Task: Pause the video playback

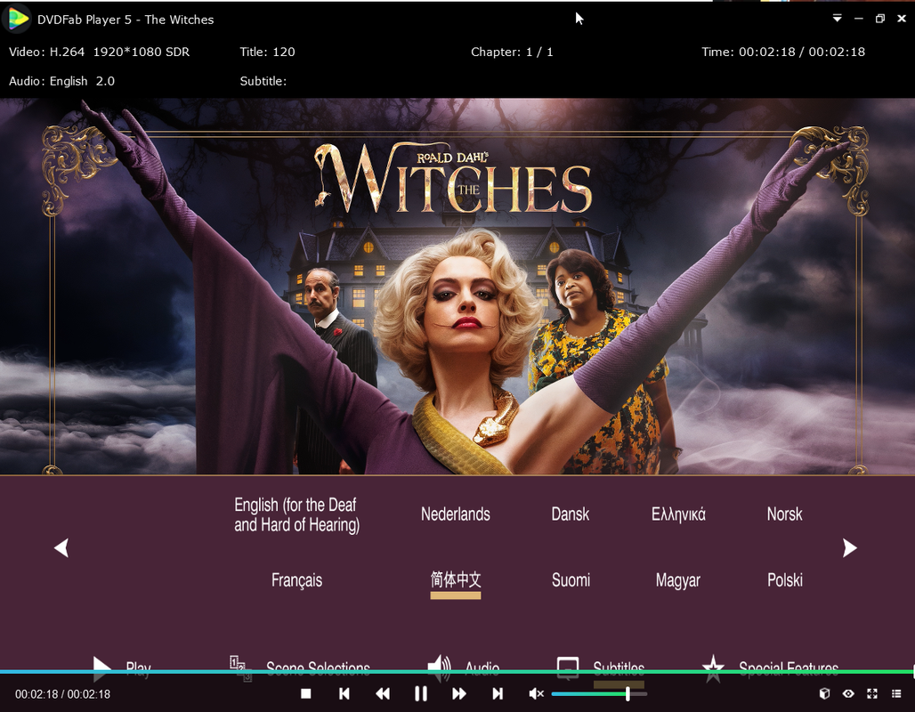Action: tap(421, 693)
